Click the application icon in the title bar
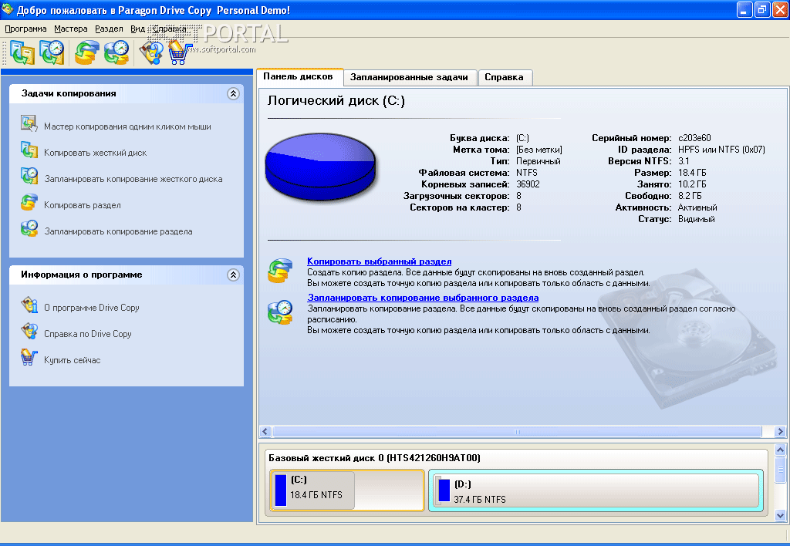The height and width of the screenshot is (546, 790). click(x=7, y=9)
